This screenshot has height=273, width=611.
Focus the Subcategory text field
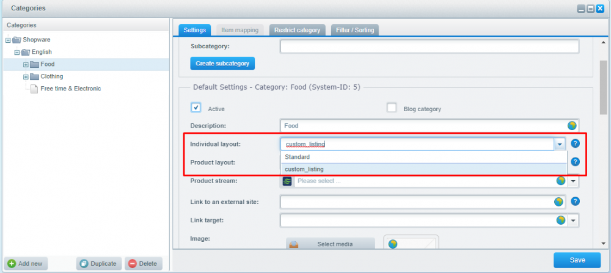tap(430, 46)
